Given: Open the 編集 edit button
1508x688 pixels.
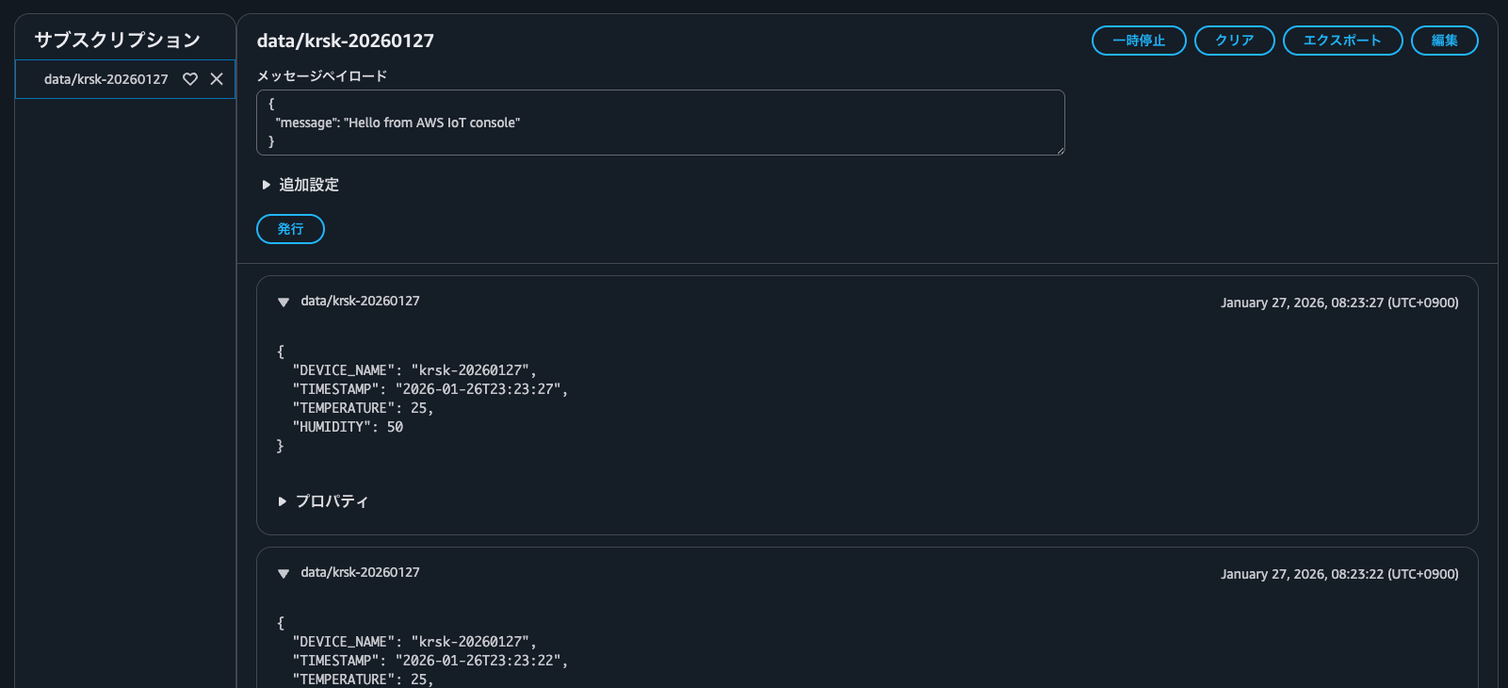Looking at the screenshot, I should coord(1444,41).
